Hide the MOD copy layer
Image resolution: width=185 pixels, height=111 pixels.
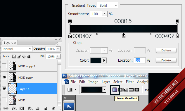point(4,77)
